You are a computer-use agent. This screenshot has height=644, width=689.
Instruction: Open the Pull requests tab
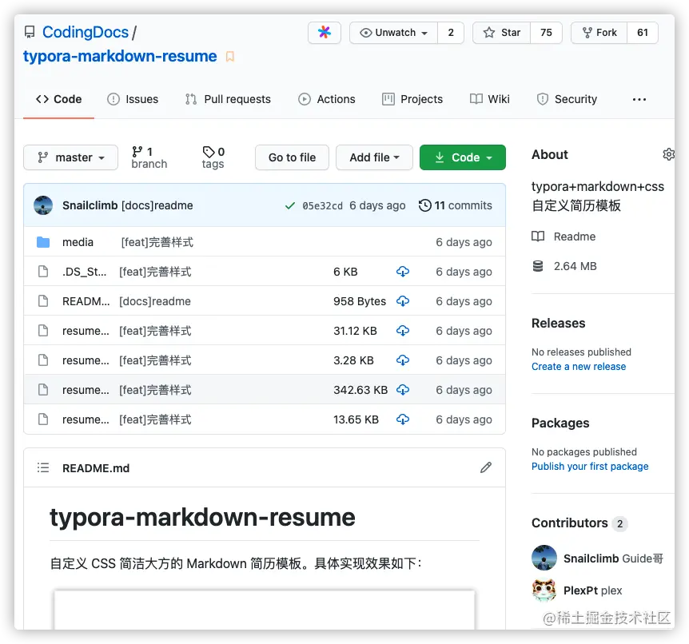coord(228,99)
